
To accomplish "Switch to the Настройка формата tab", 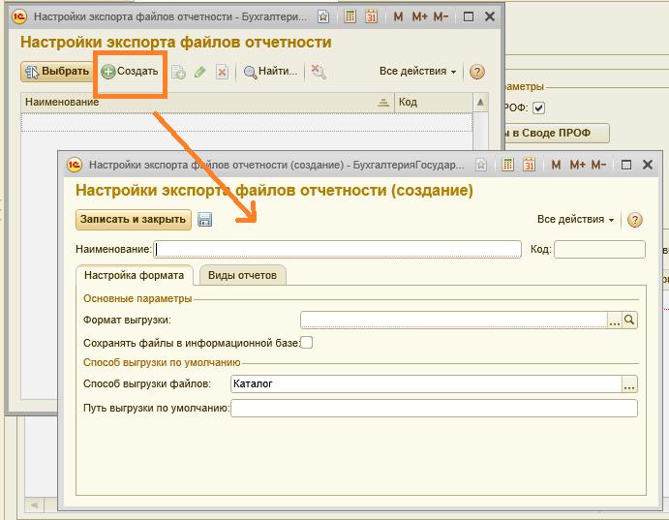I will [x=134, y=275].
